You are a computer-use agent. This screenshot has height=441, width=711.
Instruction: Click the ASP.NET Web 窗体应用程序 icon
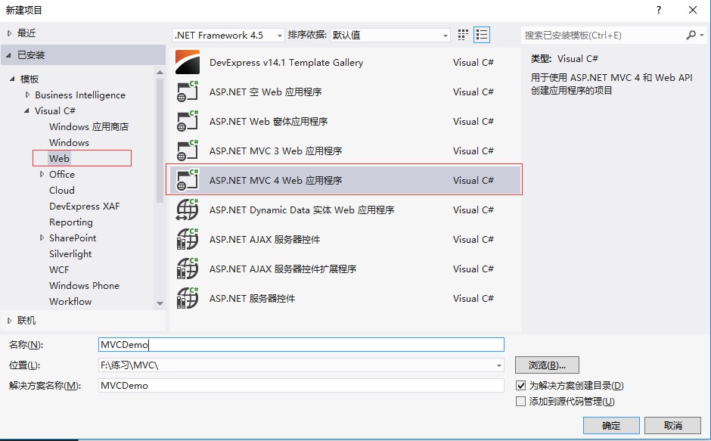click(188, 121)
